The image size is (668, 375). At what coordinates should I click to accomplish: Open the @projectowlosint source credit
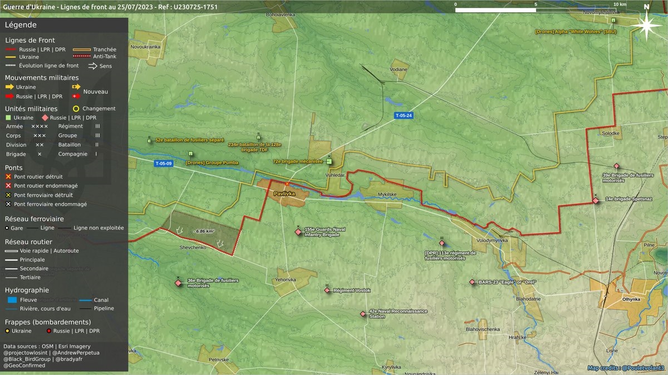(26, 352)
